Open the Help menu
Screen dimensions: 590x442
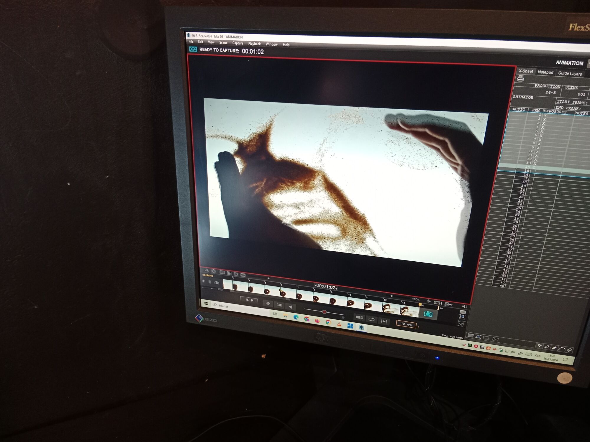[286, 45]
